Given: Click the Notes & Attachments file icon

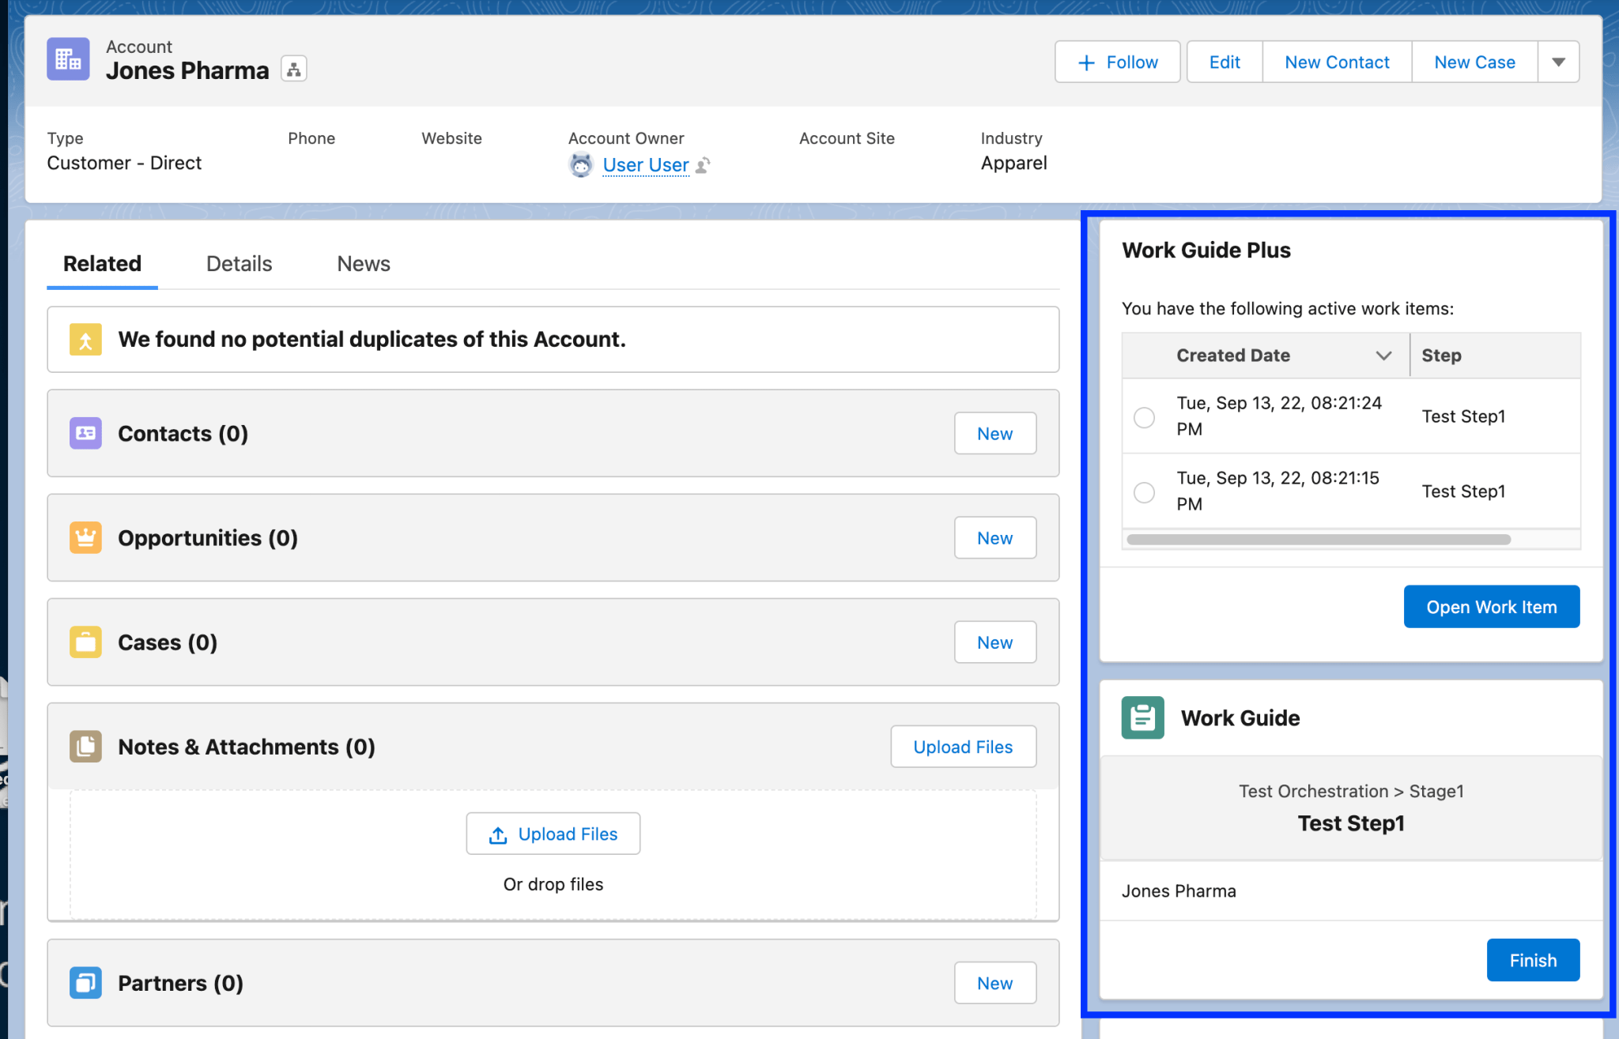Looking at the screenshot, I should pyautogui.click(x=85, y=746).
